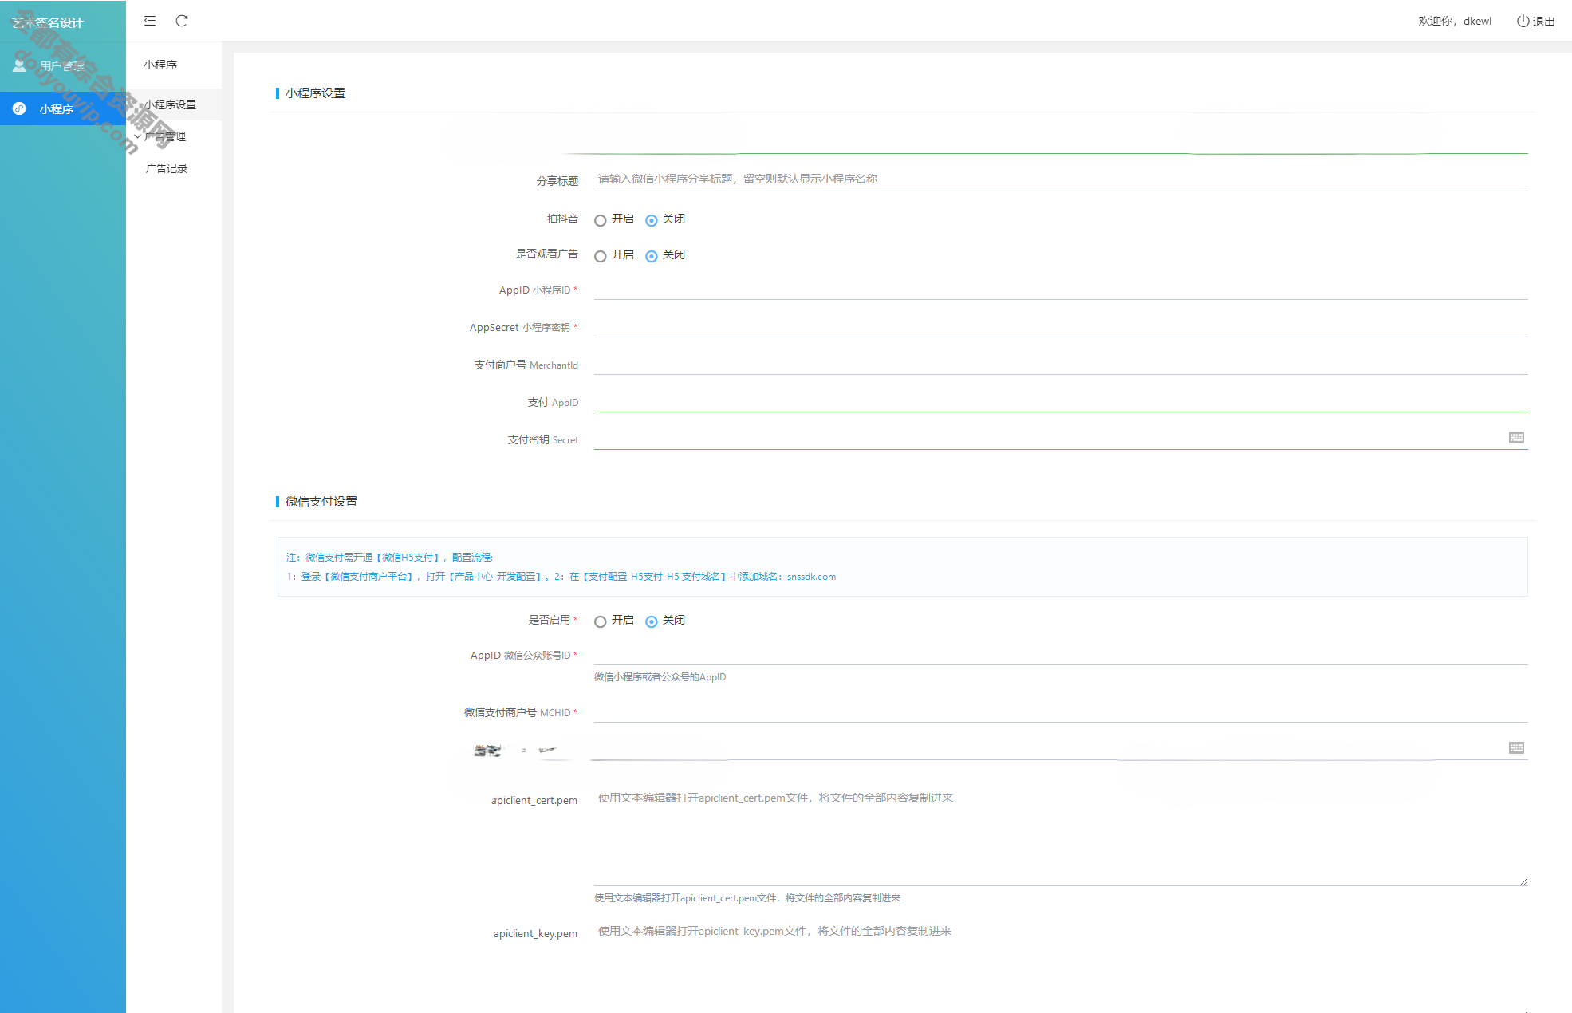Click the resize handle of apiclient_cert.pem textarea
This screenshot has width=1572, height=1013.
click(1523, 881)
